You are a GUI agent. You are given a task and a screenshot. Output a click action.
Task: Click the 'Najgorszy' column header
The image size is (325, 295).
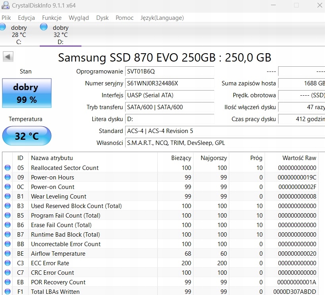click(211, 158)
